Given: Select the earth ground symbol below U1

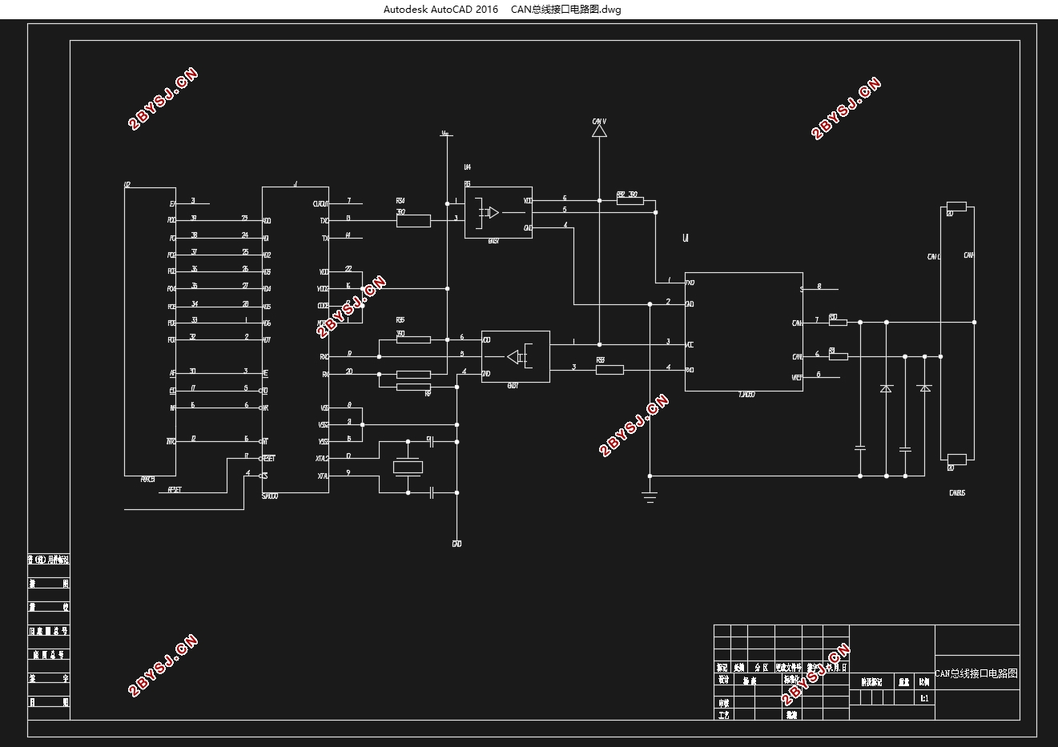Looking at the screenshot, I should (650, 497).
